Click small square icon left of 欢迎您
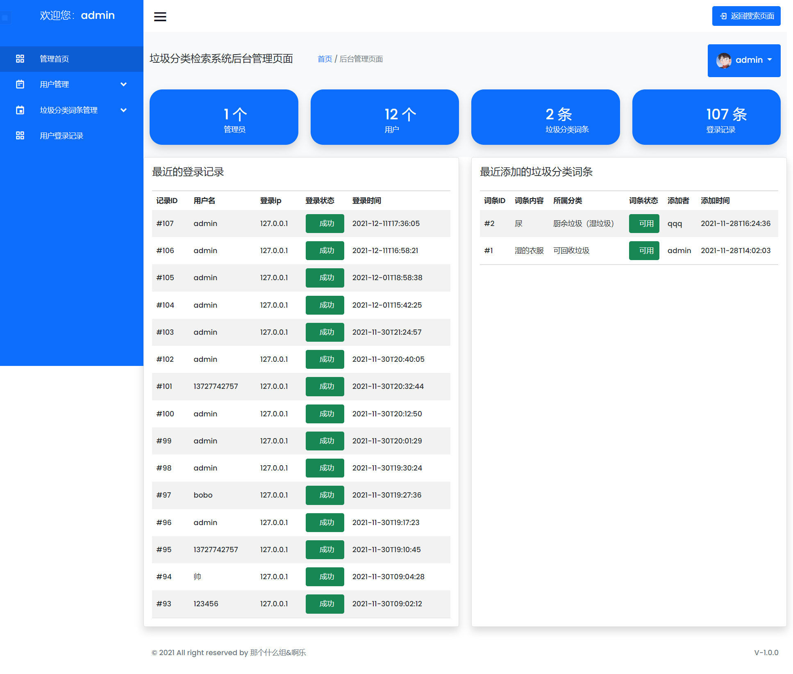The image size is (793, 674). pyautogui.click(x=5, y=18)
